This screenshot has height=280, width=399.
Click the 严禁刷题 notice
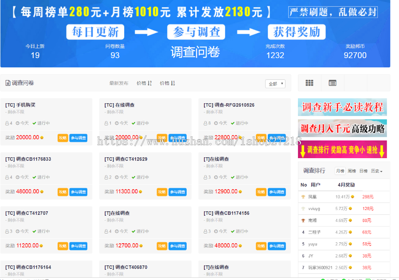(333, 12)
